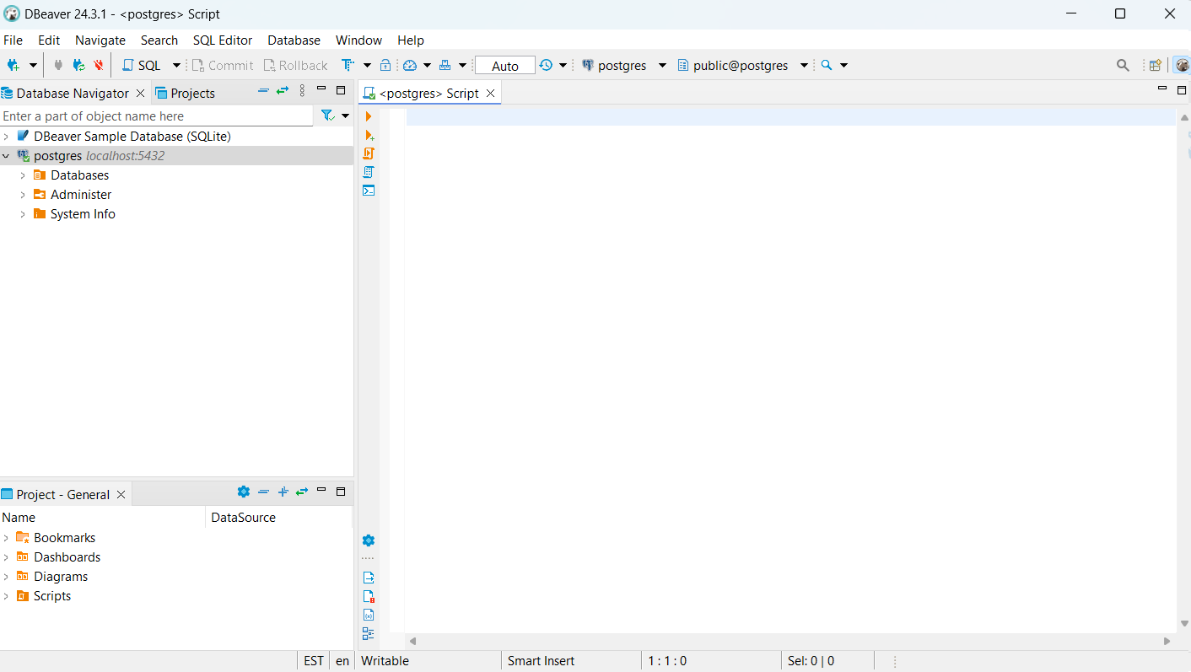Expand the Databases folder under postgres
Image resolution: width=1191 pixels, height=672 pixels.
click(23, 175)
